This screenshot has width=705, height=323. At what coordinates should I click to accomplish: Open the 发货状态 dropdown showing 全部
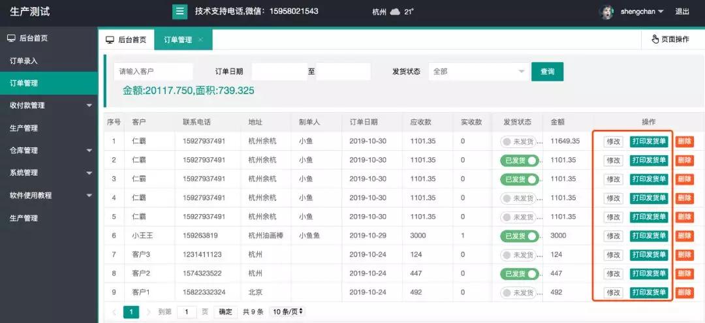(x=478, y=72)
